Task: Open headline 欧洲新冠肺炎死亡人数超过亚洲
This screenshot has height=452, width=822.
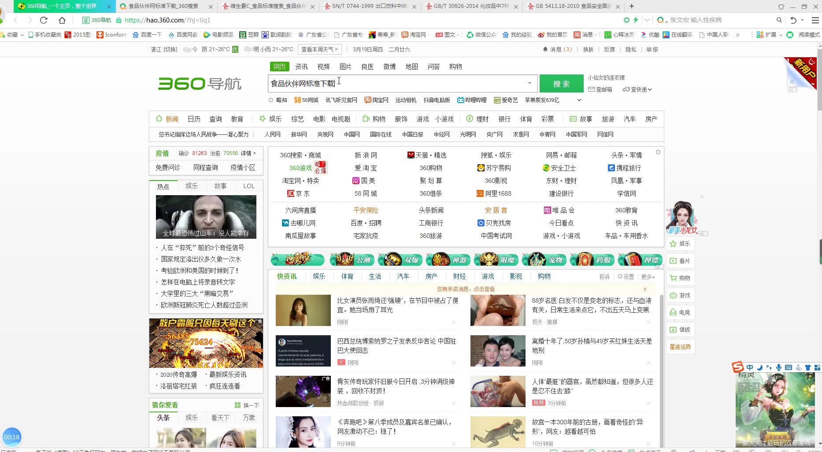Action: [204, 305]
